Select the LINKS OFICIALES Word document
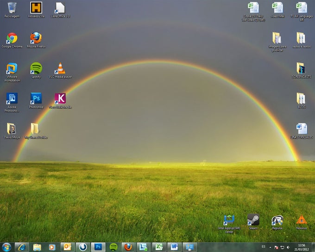The width and height of the screenshot is (315, 252). pos(302,131)
